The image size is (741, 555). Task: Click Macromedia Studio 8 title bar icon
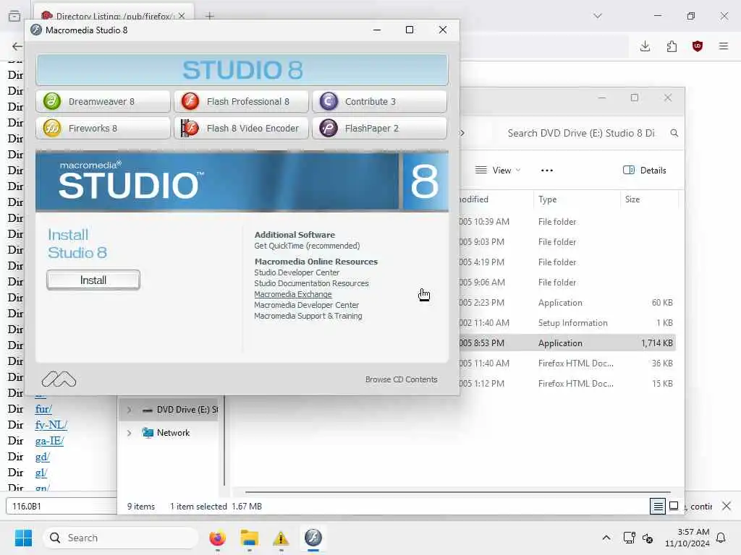(36, 30)
